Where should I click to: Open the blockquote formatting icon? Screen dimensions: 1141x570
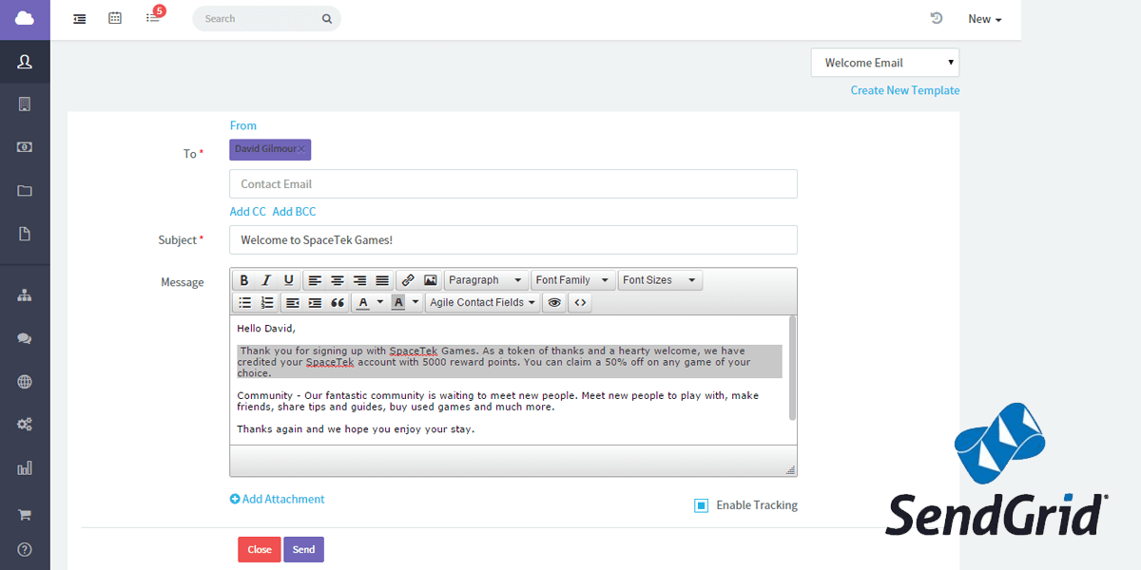(338, 302)
